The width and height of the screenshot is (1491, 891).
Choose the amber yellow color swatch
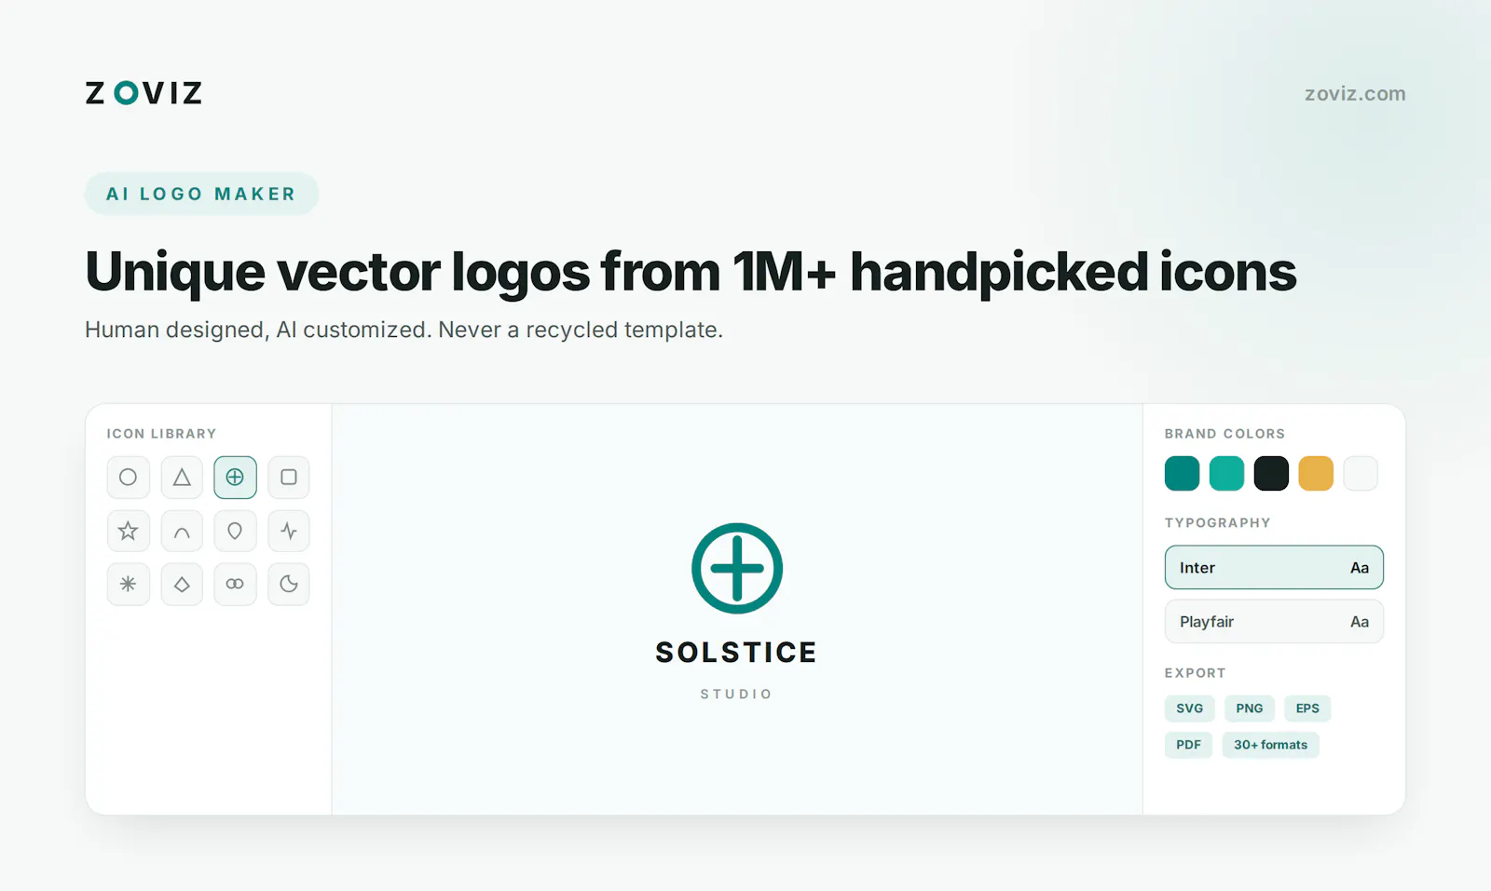point(1316,473)
